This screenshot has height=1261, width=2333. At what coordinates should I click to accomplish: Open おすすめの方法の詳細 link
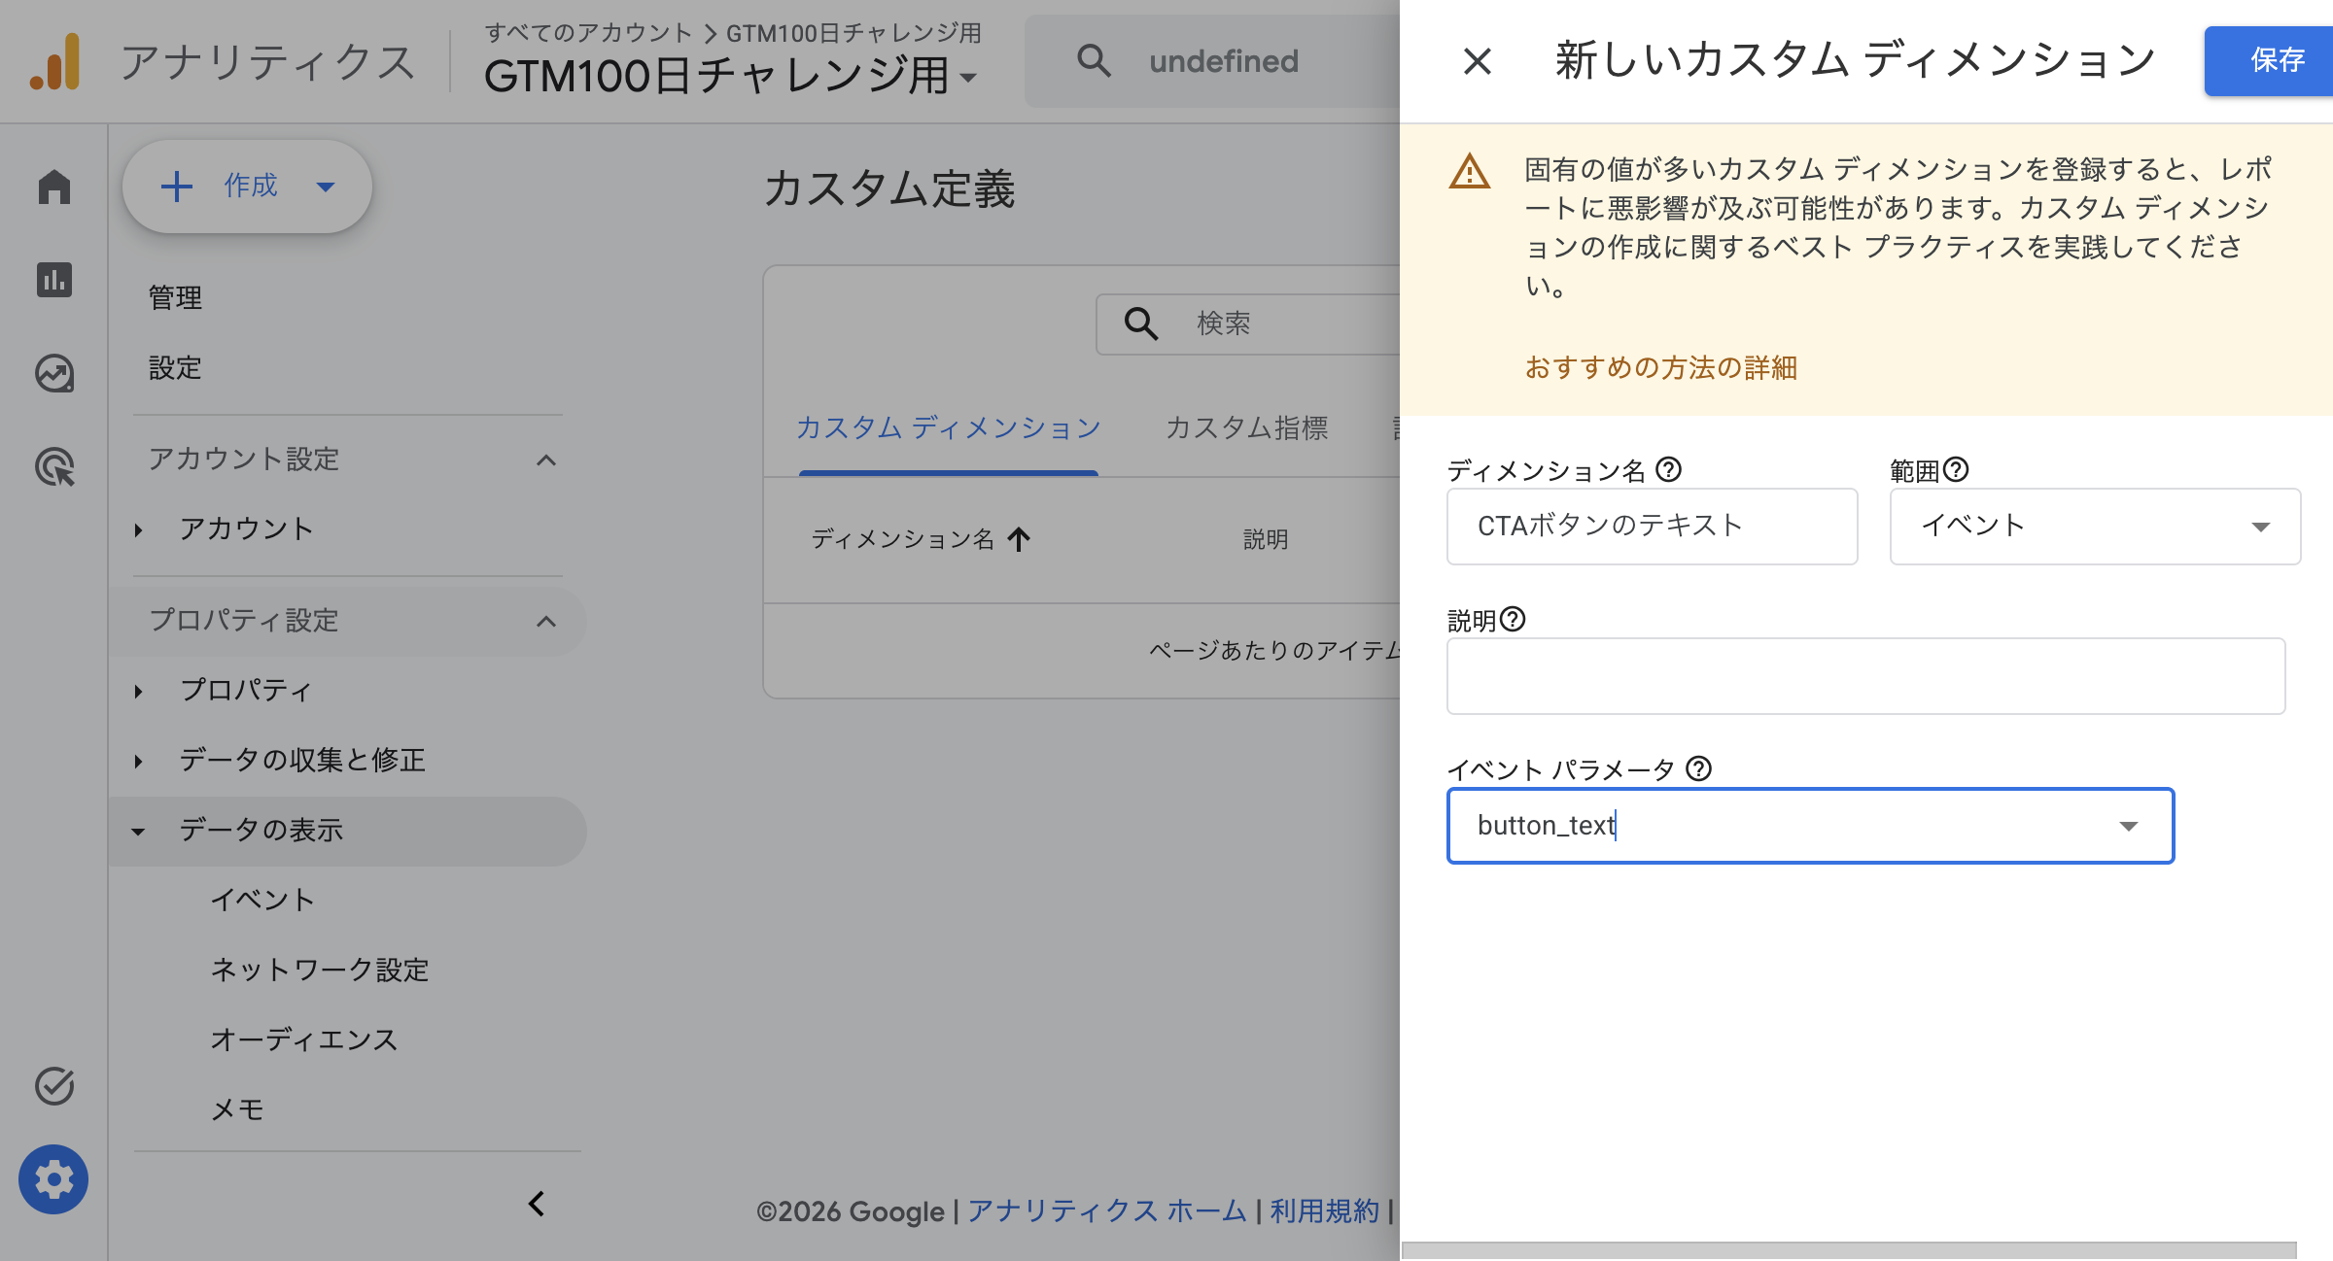click(x=1660, y=367)
